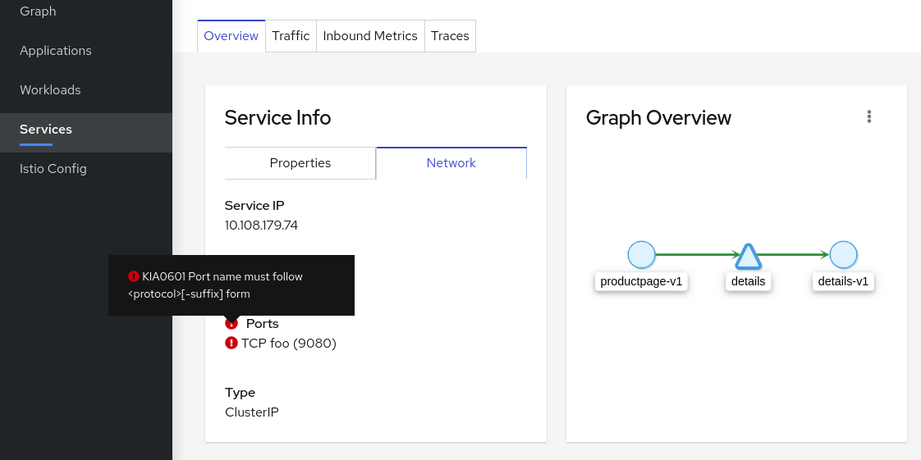Select the details-v1 circle node in graph

[844, 255]
